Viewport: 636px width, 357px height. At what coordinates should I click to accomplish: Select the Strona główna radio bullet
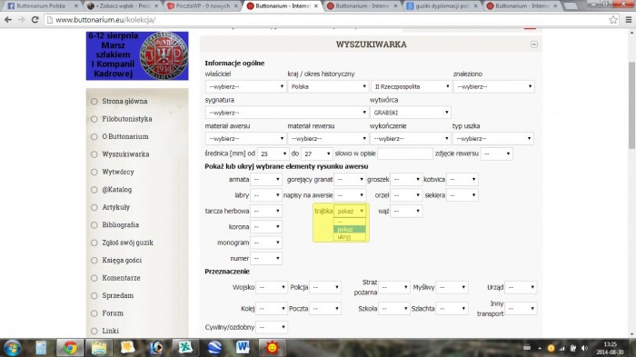click(94, 102)
